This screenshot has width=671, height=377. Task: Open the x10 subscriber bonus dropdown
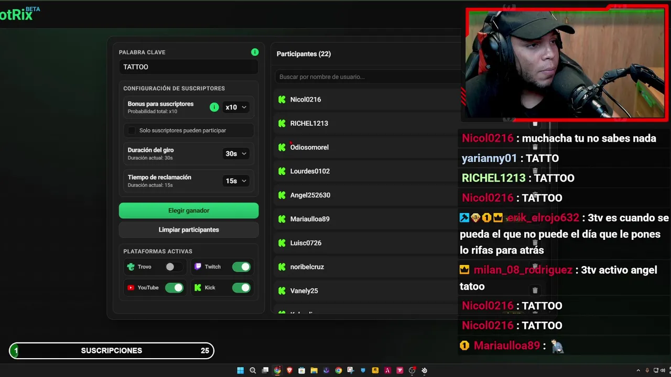(x=236, y=107)
